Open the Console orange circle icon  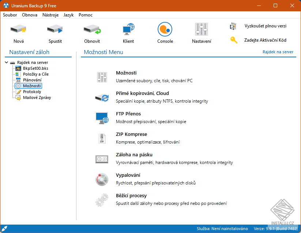[165, 29]
